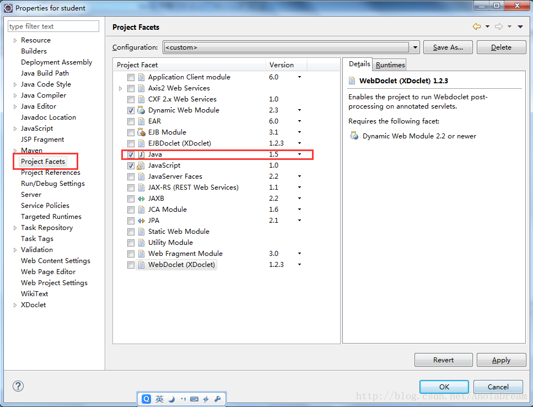The width and height of the screenshot is (533, 407).
Task: Click the EJB Module facet icon
Action: tap(141, 132)
